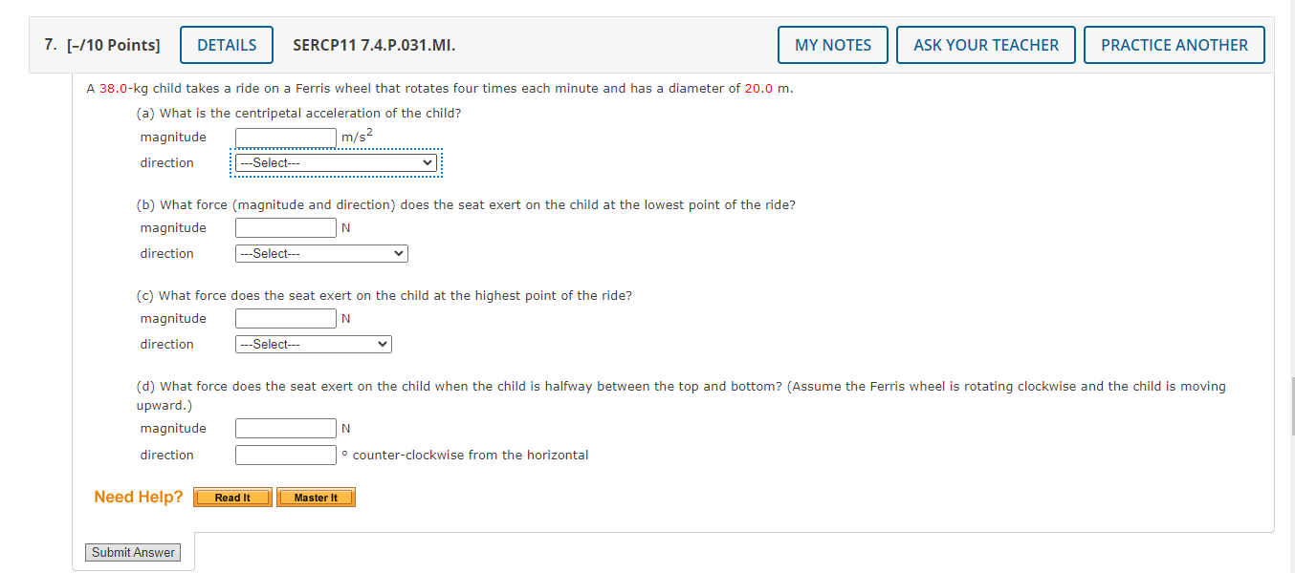Viewport: 1295px width, 573px height.
Task: Click the magnitude field for part (c)
Action: [285, 318]
